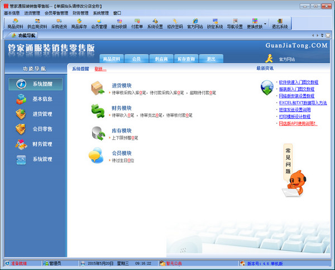Click the 商品资料 toolbar icon
Screen dimensions: 335x270
click(15, 23)
